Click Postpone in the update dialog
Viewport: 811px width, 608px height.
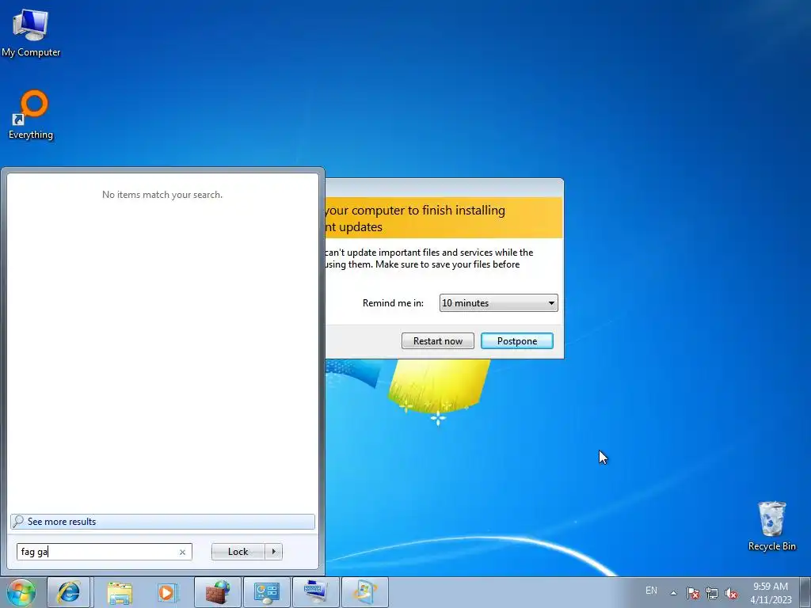coord(516,340)
